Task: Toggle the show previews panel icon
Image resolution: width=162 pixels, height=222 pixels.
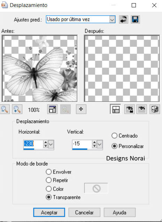Action: [x=116, y=109]
